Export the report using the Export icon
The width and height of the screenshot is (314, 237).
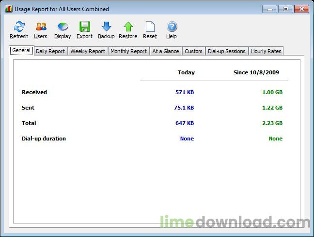pos(84,28)
